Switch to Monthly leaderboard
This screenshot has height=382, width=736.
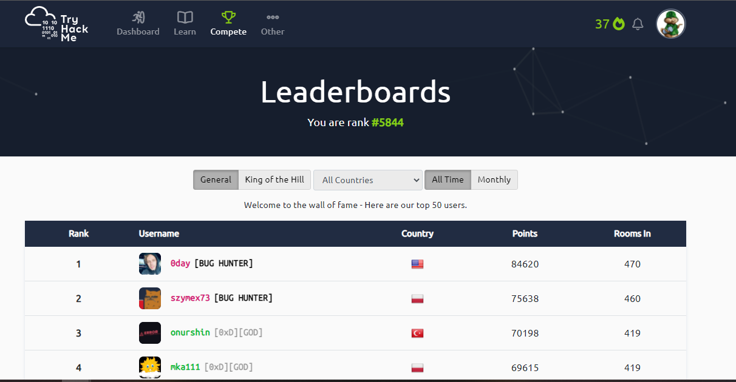pyautogui.click(x=494, y=179)
